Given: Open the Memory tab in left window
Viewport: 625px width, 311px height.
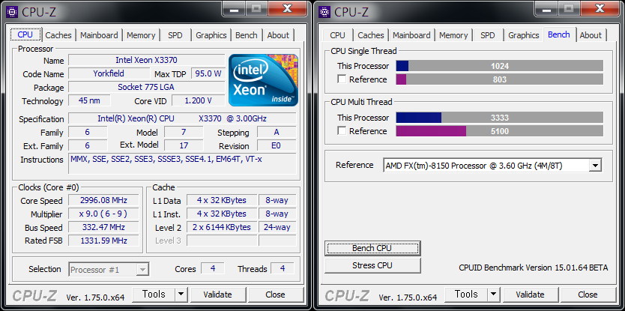Looking at the screenshot, I should click(x=141, y=35).
